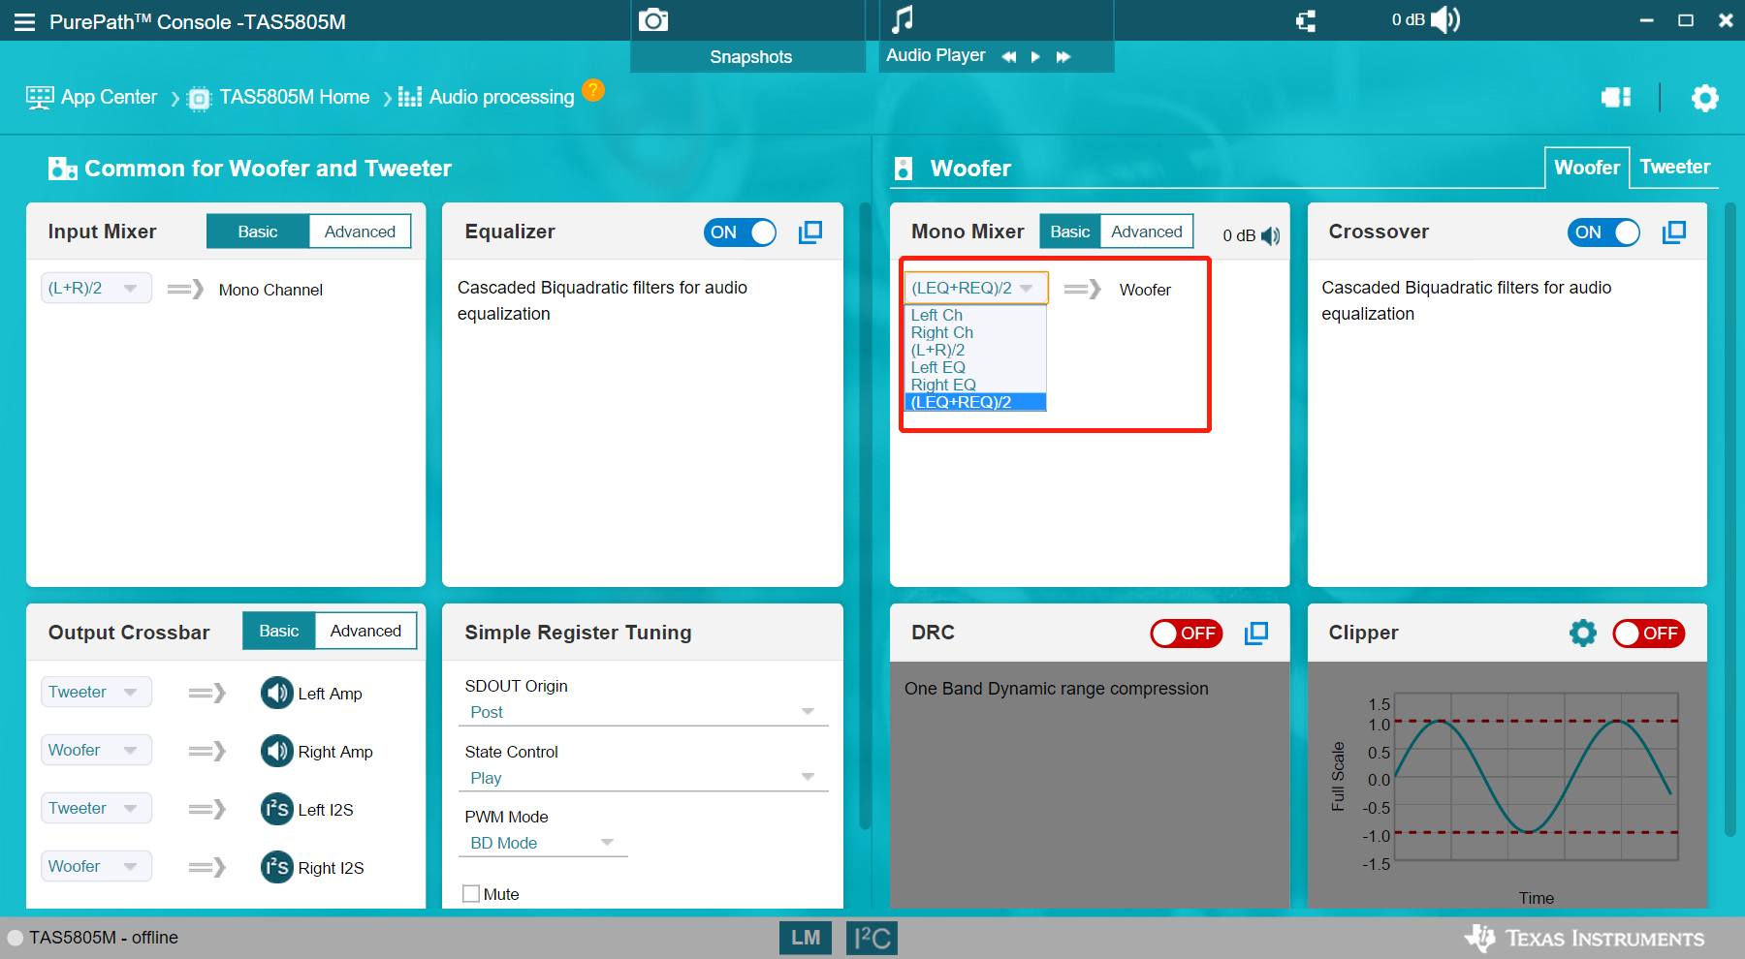
Task: Open the Left Amp Tweeter source dropdown
Action: (96, 692)
